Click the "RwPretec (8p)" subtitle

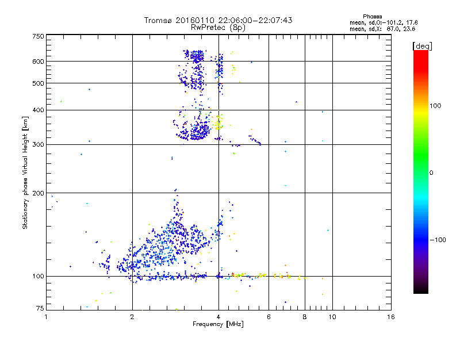218,28
